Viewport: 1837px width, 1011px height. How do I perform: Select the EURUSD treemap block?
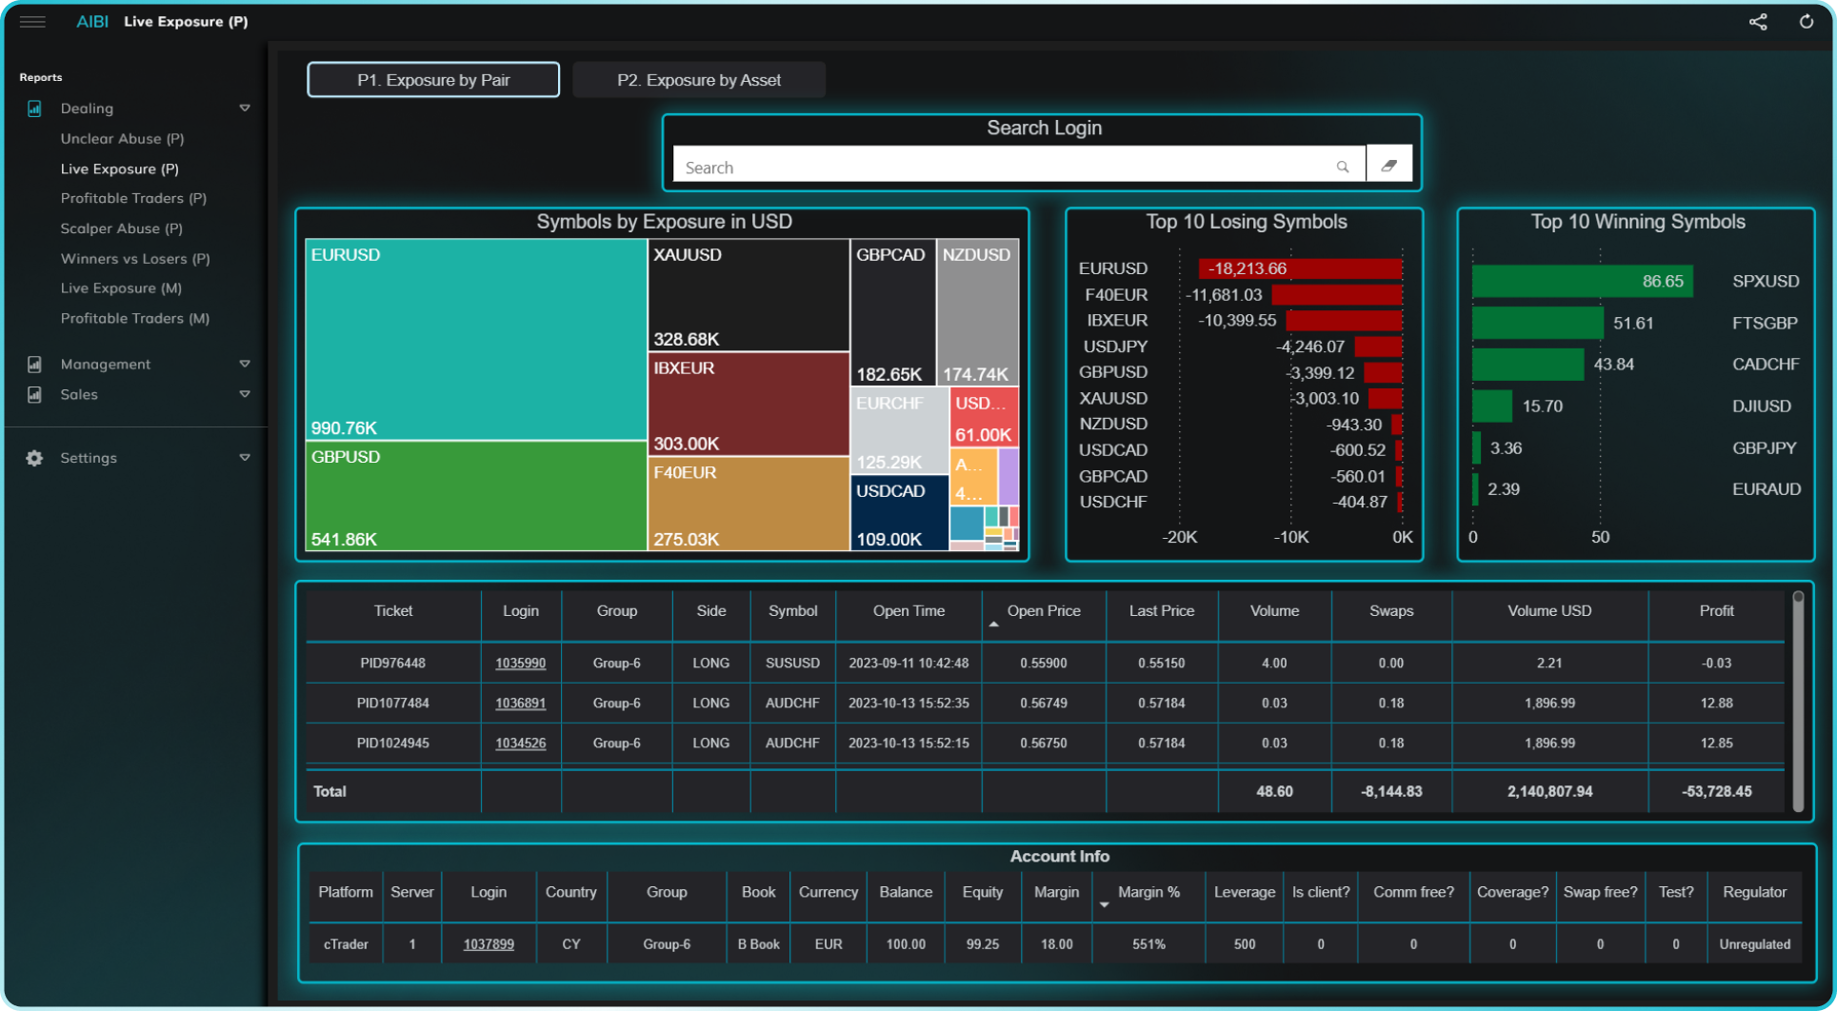click(476, 340)
